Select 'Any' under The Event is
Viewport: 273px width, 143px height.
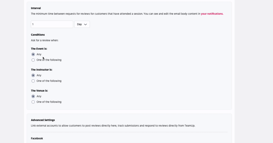(33, 54)
